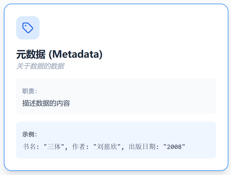Viewport: 231px width, 175px height.
Task: Click the 元数据 (Metadata) heading
Action: coord(59,54)
